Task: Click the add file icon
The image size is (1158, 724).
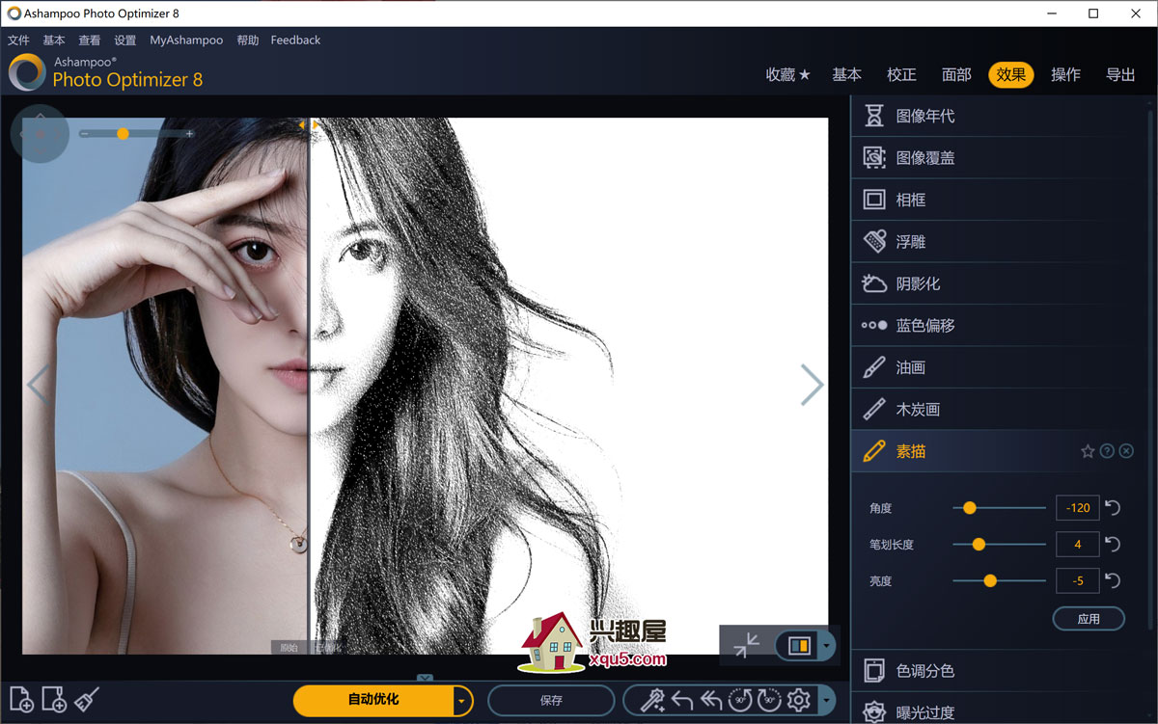Action: tap(21, 699)
